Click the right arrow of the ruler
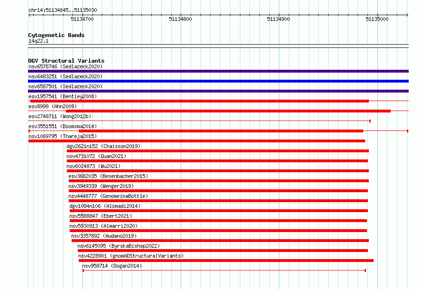 point(407,15)
